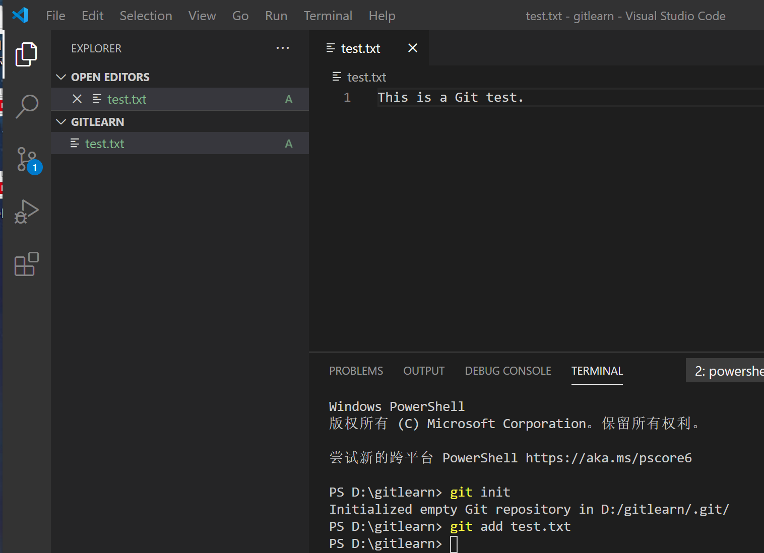Click 'git add test.txt' command in terminal

click(x=511, y=526)
